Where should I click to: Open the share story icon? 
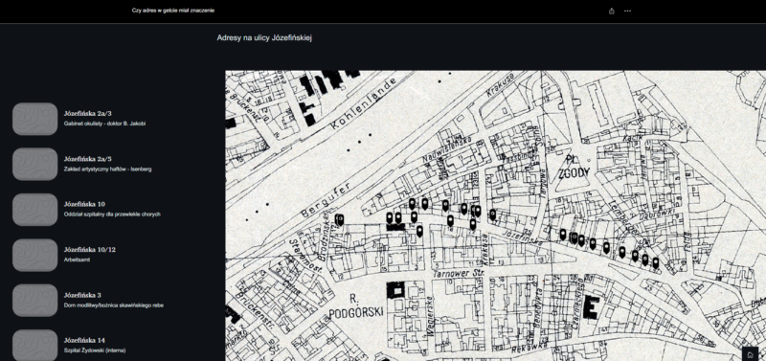coord(612,11)
